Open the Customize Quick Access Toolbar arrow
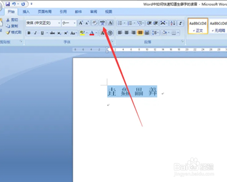 point(31,4)
